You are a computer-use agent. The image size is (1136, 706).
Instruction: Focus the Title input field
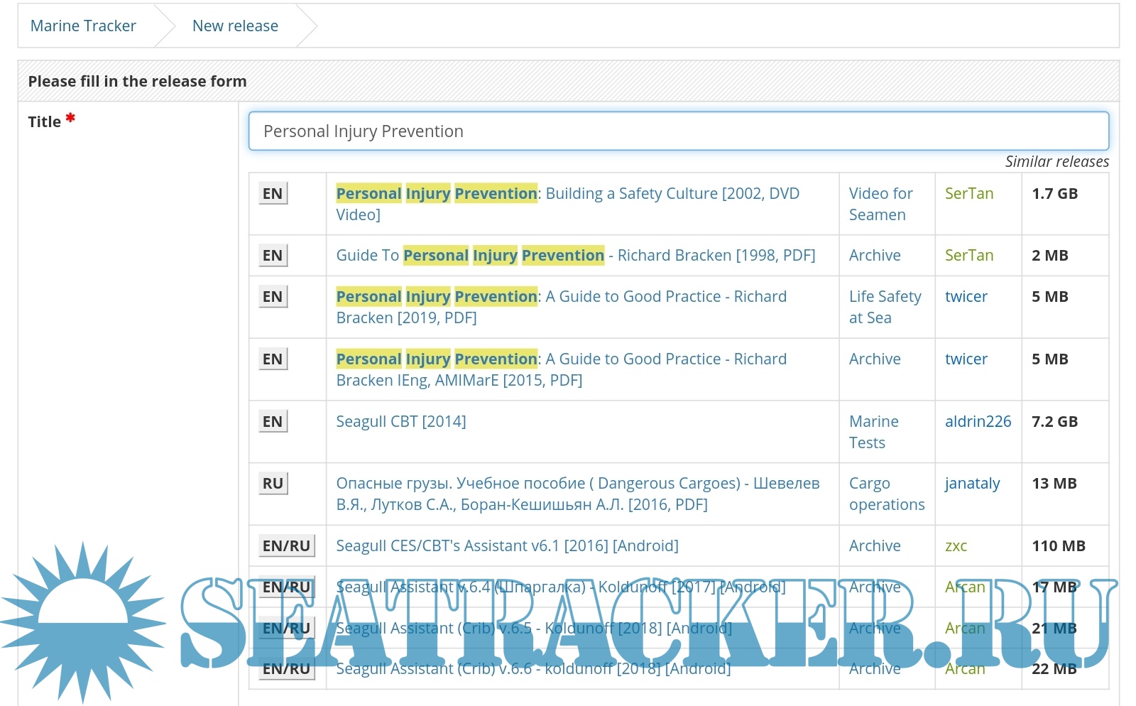[678, 131]
